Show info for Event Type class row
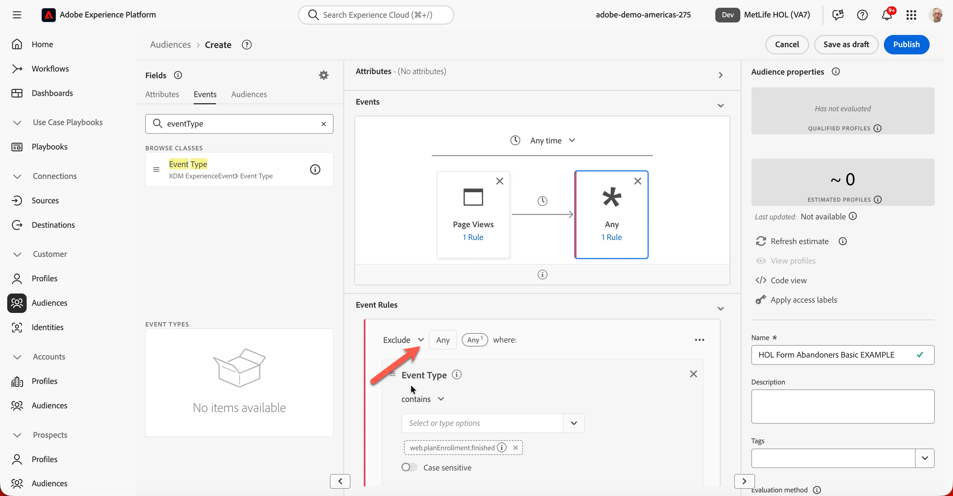 coord(315,170)
